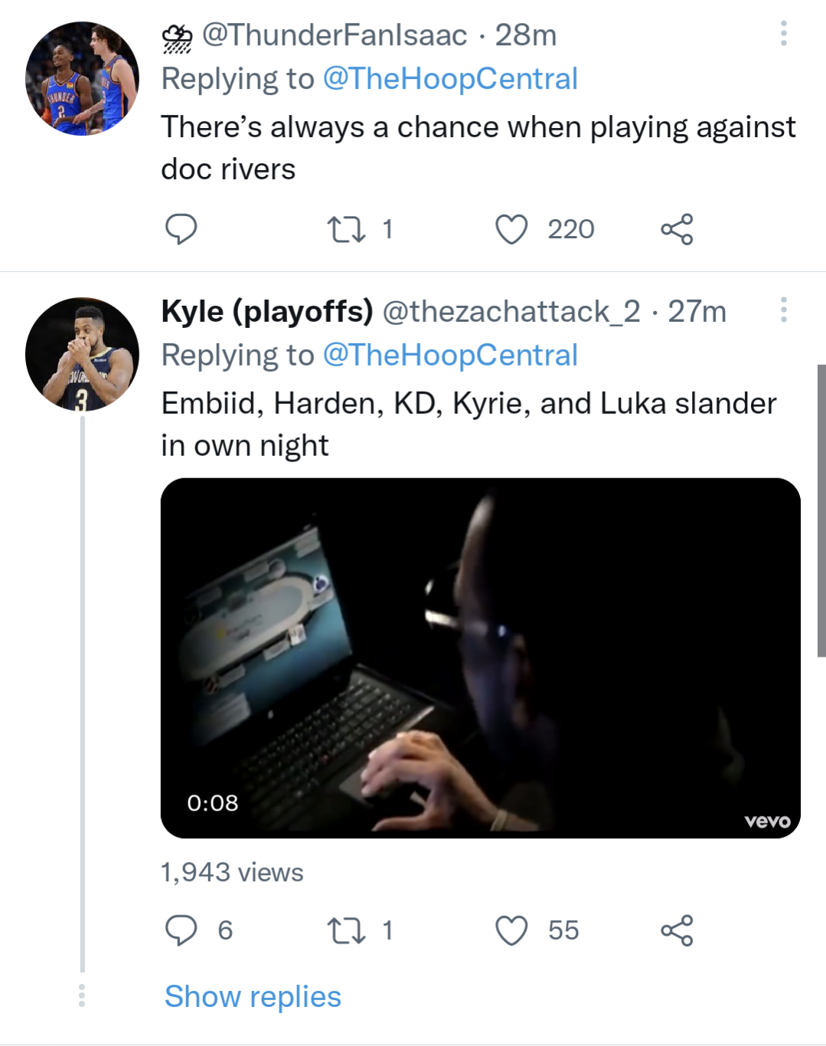This screenshot has width=826, height=1046.
Task: Open @TheHoopCentral link in Kyle's reply
Action: click(x=450, y=355)
